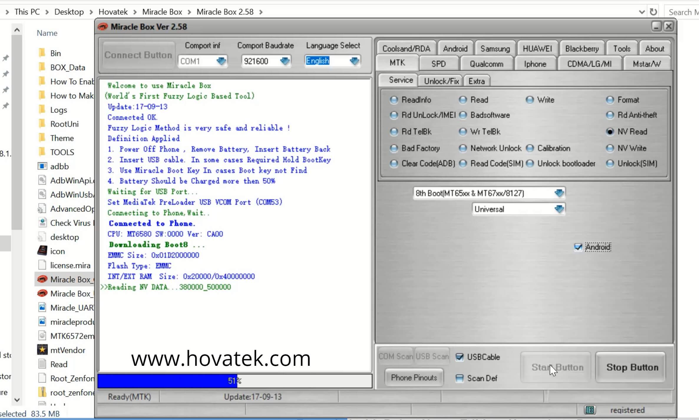The width and height of the screenshot is (699, 420).
Task: Click the registered status icon in status bar
Action: click(x=590, y=410)
